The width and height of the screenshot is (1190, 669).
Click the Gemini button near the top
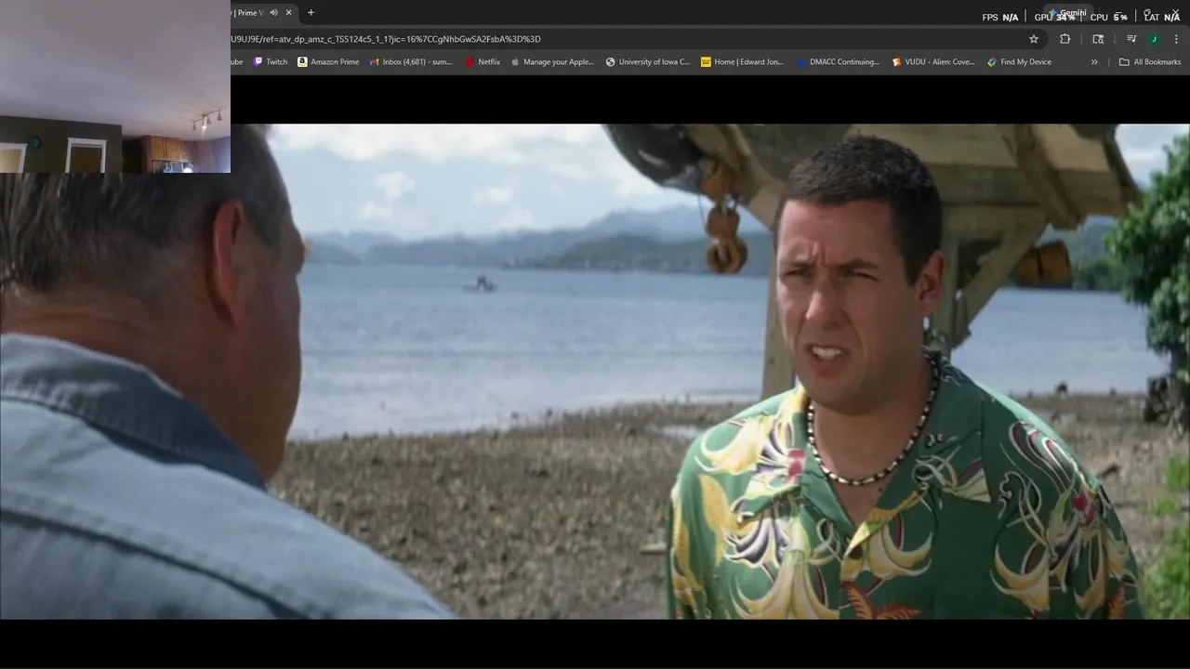[1066, 13]
